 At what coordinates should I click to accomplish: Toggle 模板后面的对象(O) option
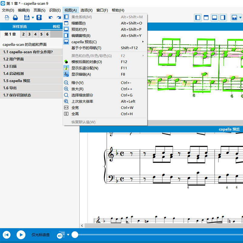point(105,62)
